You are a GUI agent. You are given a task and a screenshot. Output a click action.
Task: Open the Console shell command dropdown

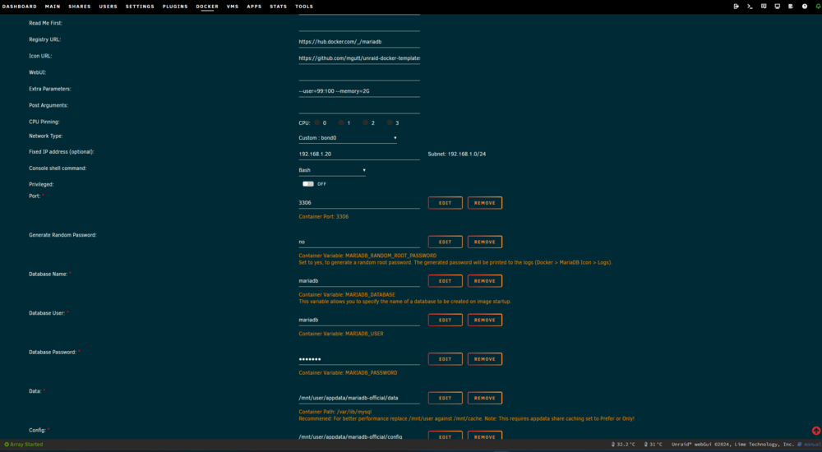coord(332,170)
